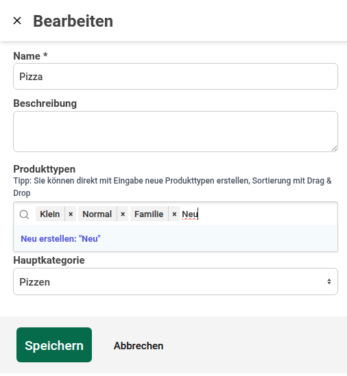Select the Normal tag chip

97,214
